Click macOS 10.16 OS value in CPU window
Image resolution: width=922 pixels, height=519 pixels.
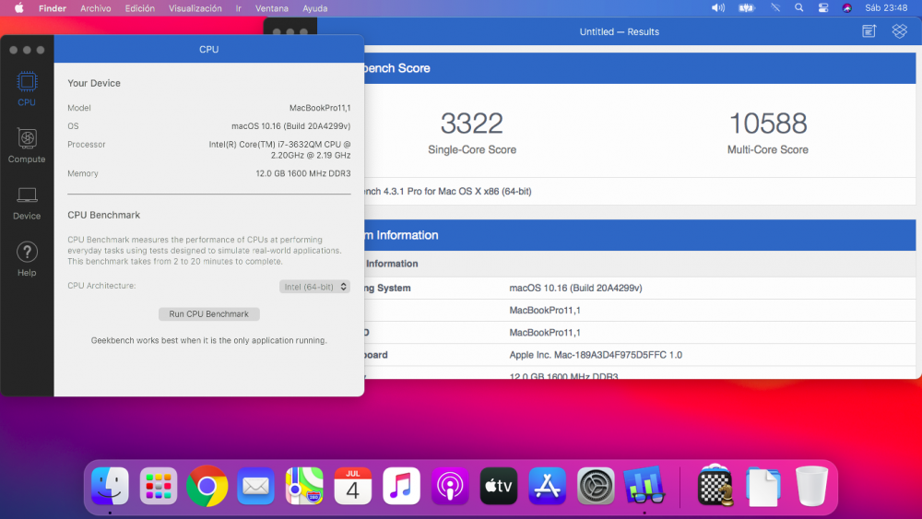[x=291, y=126]
